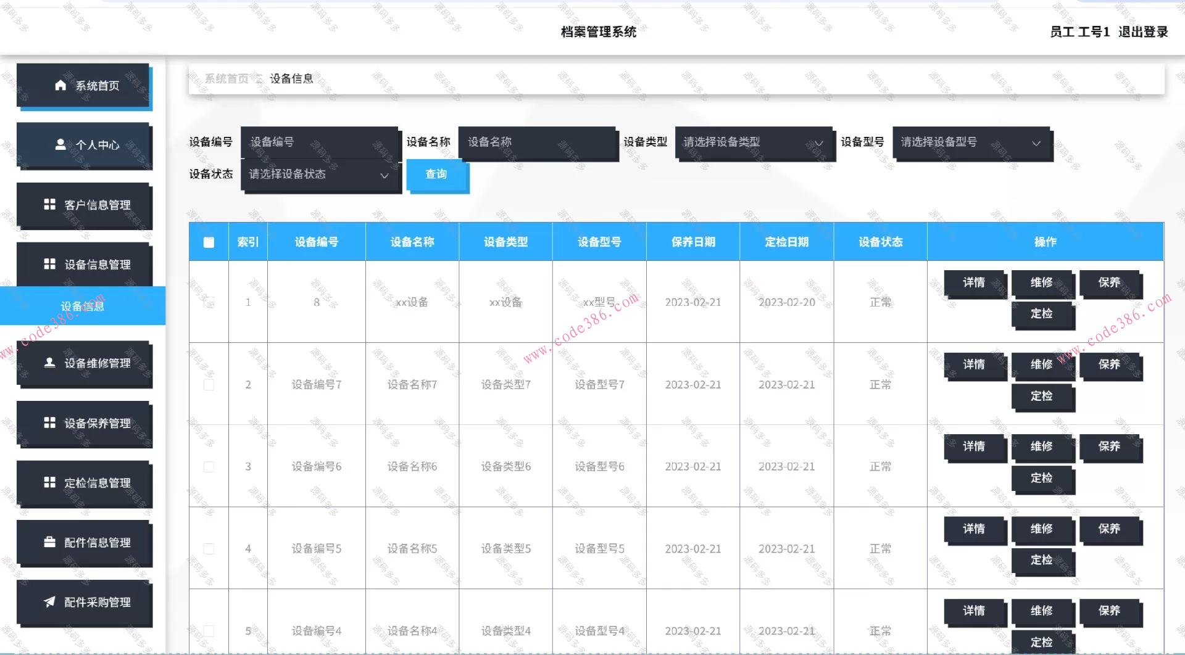The width and height of the screenshot is (1185, 655).
Task: Select the user icon on 设备维修管理
Action: tap(51, 363)
